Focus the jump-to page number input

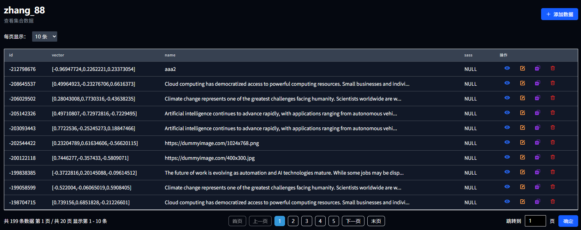(x=535, y=221)
